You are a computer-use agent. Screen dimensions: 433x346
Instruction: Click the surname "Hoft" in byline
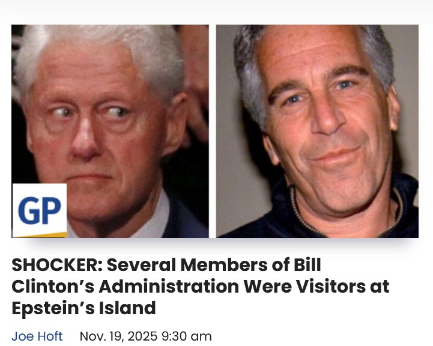point(50,336)
